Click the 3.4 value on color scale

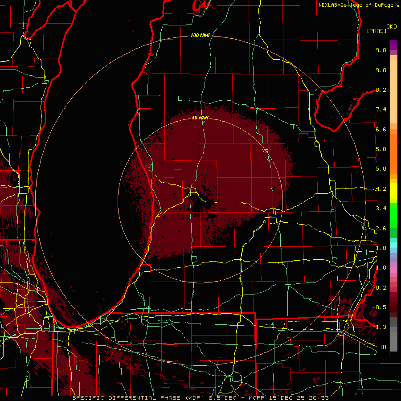tap(381, 209)
